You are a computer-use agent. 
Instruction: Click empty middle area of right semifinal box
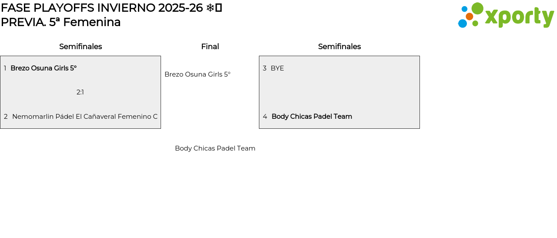click(x=339, y=92)
